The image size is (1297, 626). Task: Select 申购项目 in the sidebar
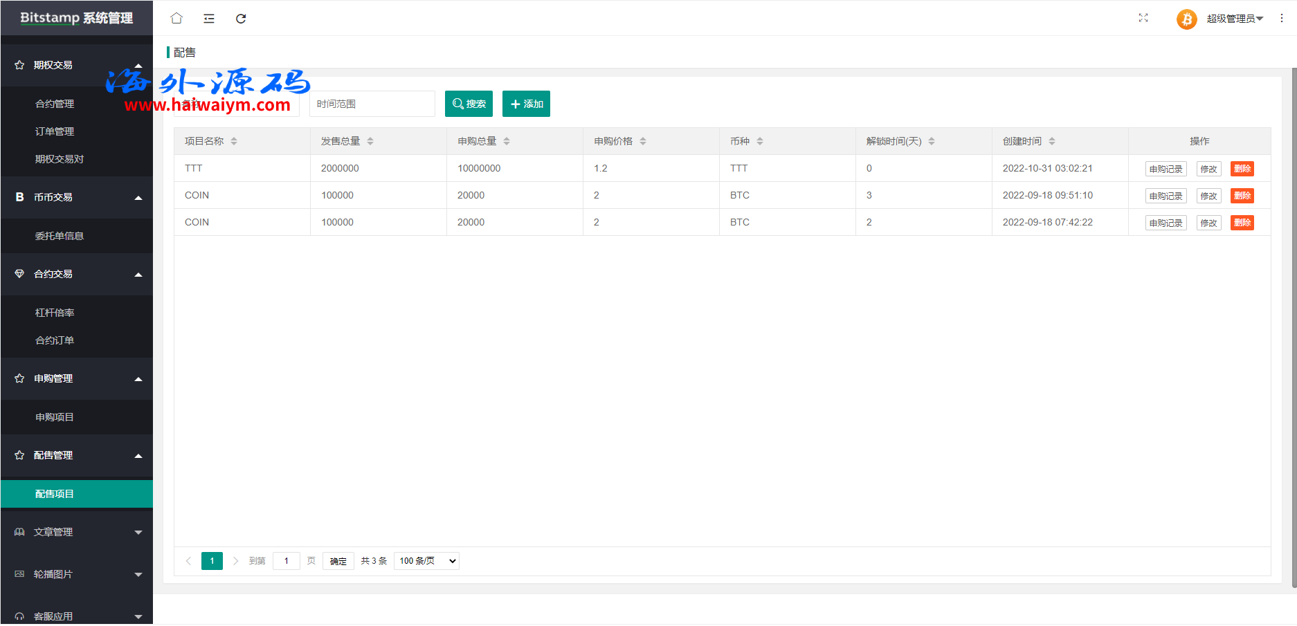55,417
